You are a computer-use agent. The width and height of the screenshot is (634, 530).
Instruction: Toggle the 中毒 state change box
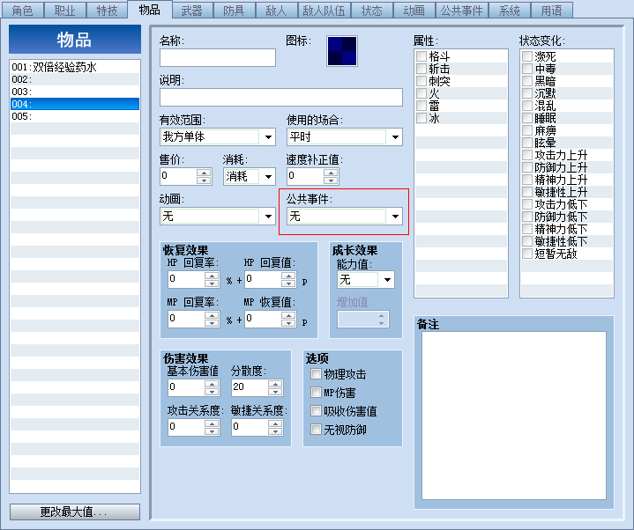tap(527, 69)
